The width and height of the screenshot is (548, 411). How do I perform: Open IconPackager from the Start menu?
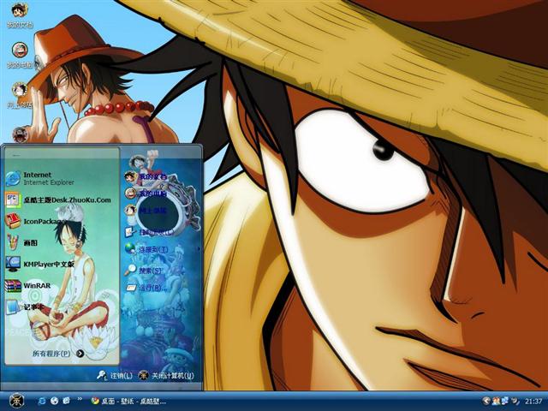pos(62,221)
